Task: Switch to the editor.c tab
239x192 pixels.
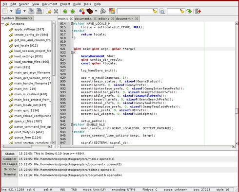Action: click(104, 18)
